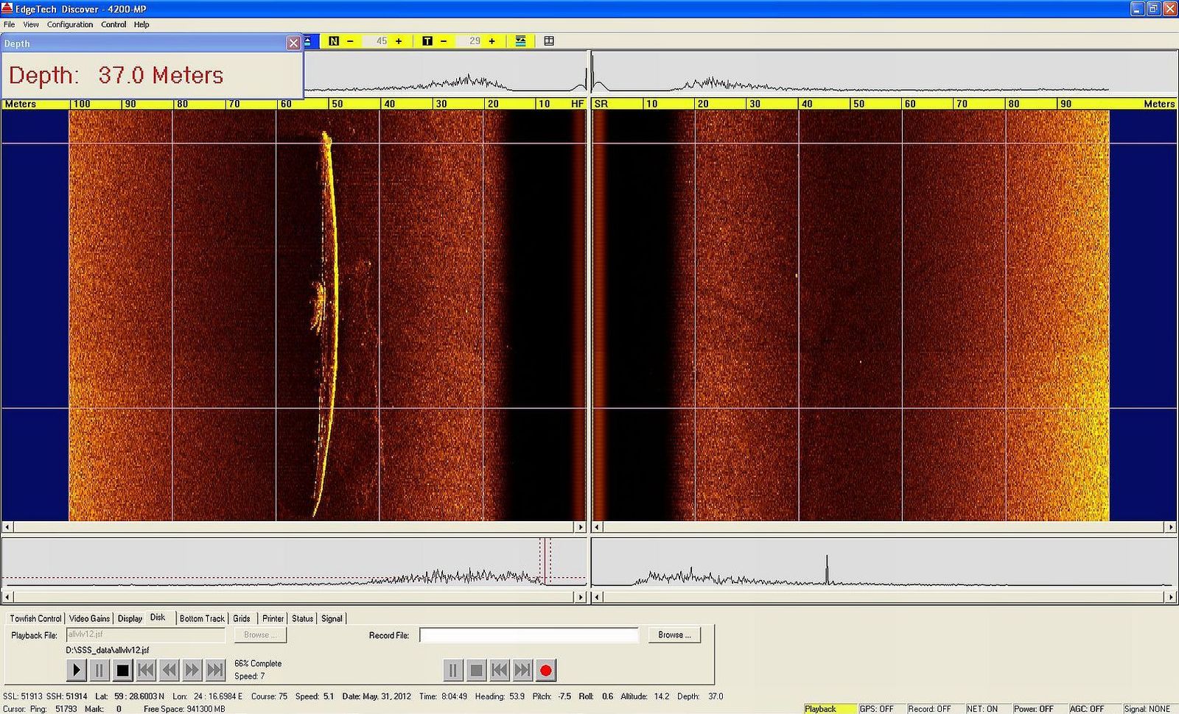Click the grid table icon in toolbar
This screenshot has height=714, width=1179.
pos(549,41)
